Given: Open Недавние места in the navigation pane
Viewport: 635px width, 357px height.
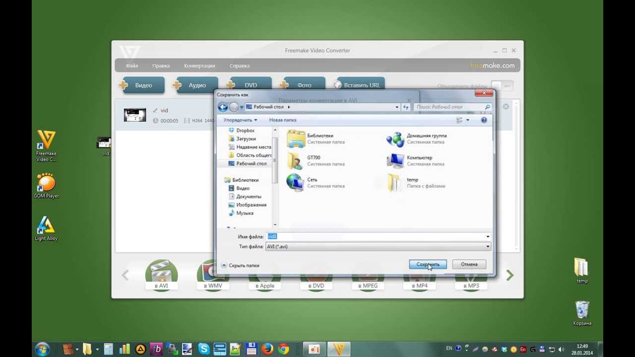Looking at the screenshot, I should [250, 147].
